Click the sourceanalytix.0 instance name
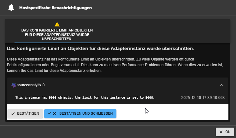This screenshot has width=236, height=138. click(x=31, y=85)
